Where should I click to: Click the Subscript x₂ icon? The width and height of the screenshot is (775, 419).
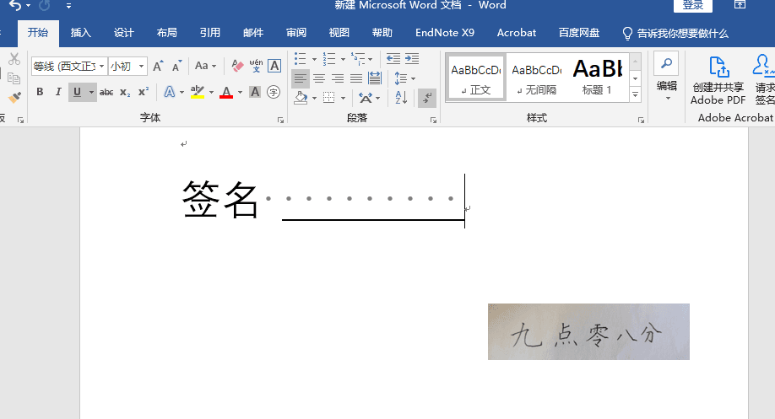pyautogui.click(x=125, y=92)
